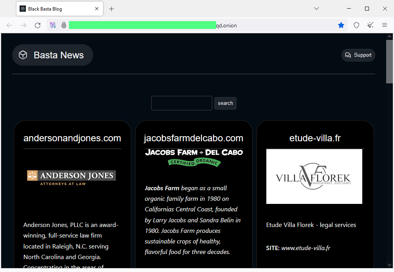Focus the blog search input field
394x272 pixels.
tap(182, 103)
